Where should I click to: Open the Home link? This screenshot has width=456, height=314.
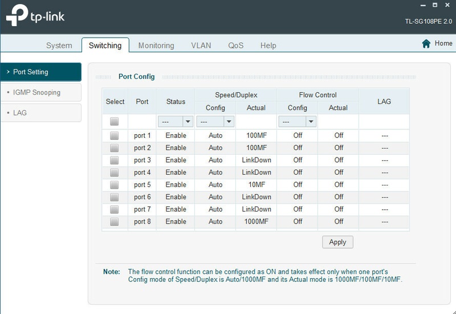click(443, 43)
